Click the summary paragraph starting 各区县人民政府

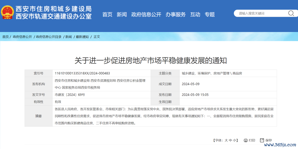pyautogui.click(x=164, y=116)
